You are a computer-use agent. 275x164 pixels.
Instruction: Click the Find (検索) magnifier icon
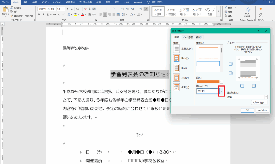(226, 8)
